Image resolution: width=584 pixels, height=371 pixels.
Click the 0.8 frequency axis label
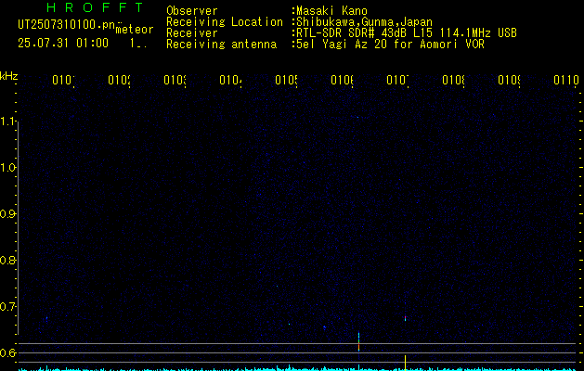coord(8,260)
